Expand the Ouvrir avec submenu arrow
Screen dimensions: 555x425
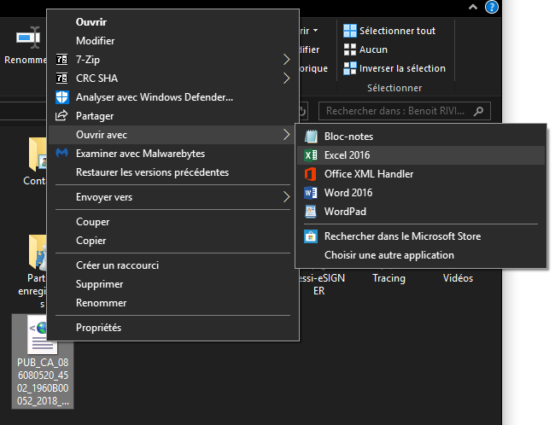(287, 135)
